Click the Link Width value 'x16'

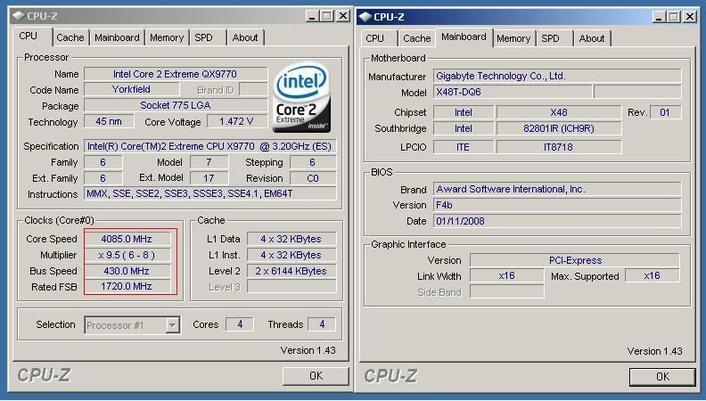(507, 275)
